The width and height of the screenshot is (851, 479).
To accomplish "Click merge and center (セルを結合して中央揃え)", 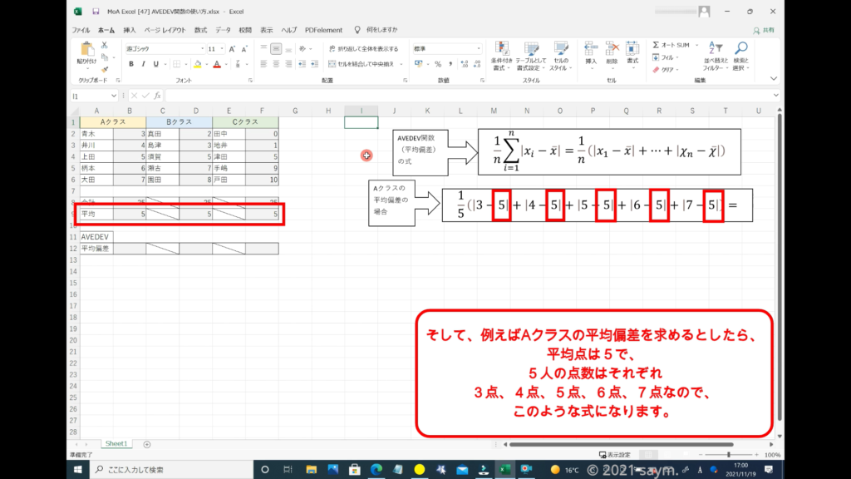I will tap(363, 64).
